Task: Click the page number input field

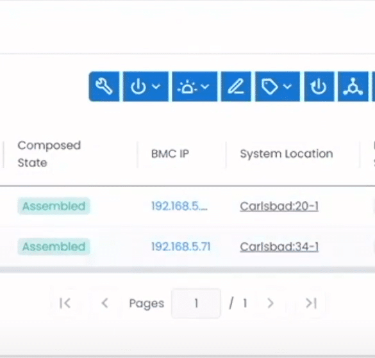Action: point(196,304)
